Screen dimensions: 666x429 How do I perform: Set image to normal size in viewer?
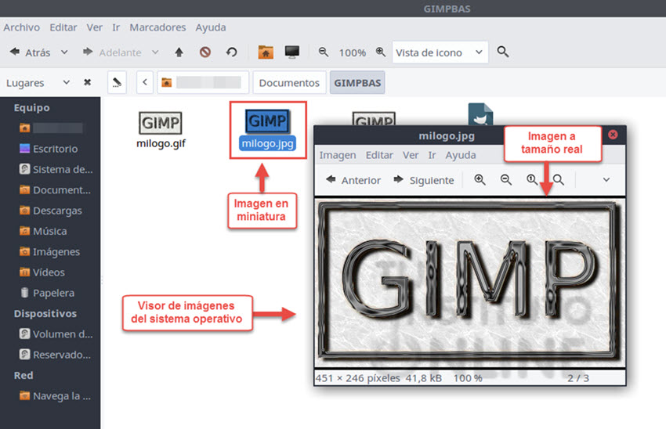point(532,180)
